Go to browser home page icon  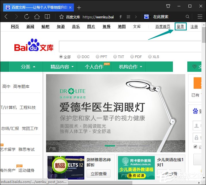(x=37, y=17)
